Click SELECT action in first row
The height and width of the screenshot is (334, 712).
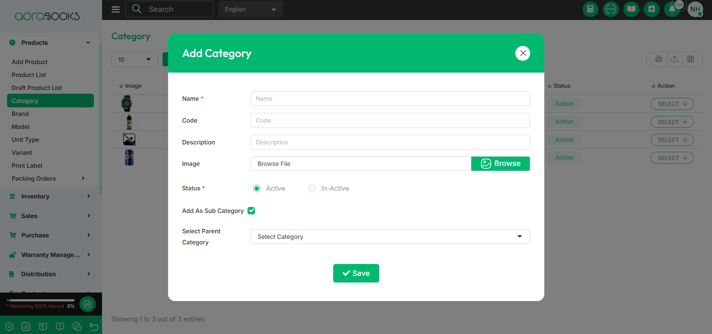(x=672, y=104)
